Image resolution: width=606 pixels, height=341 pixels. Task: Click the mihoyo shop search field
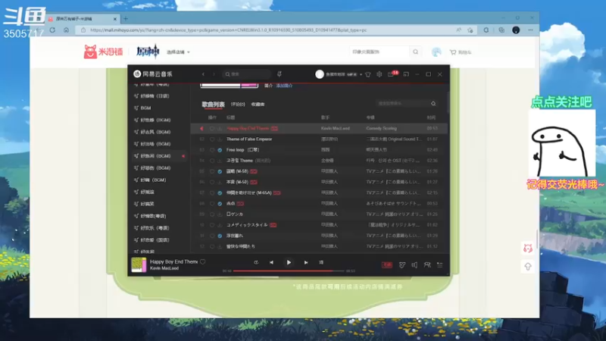pyautogui.click(x=380, y=52)
